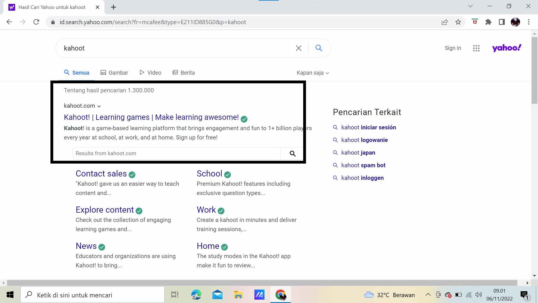Launch Microsoft Edge from taskbar

click(196, 295)
